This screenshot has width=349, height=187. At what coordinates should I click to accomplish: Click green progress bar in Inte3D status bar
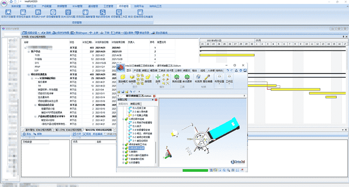click(195, 170)
